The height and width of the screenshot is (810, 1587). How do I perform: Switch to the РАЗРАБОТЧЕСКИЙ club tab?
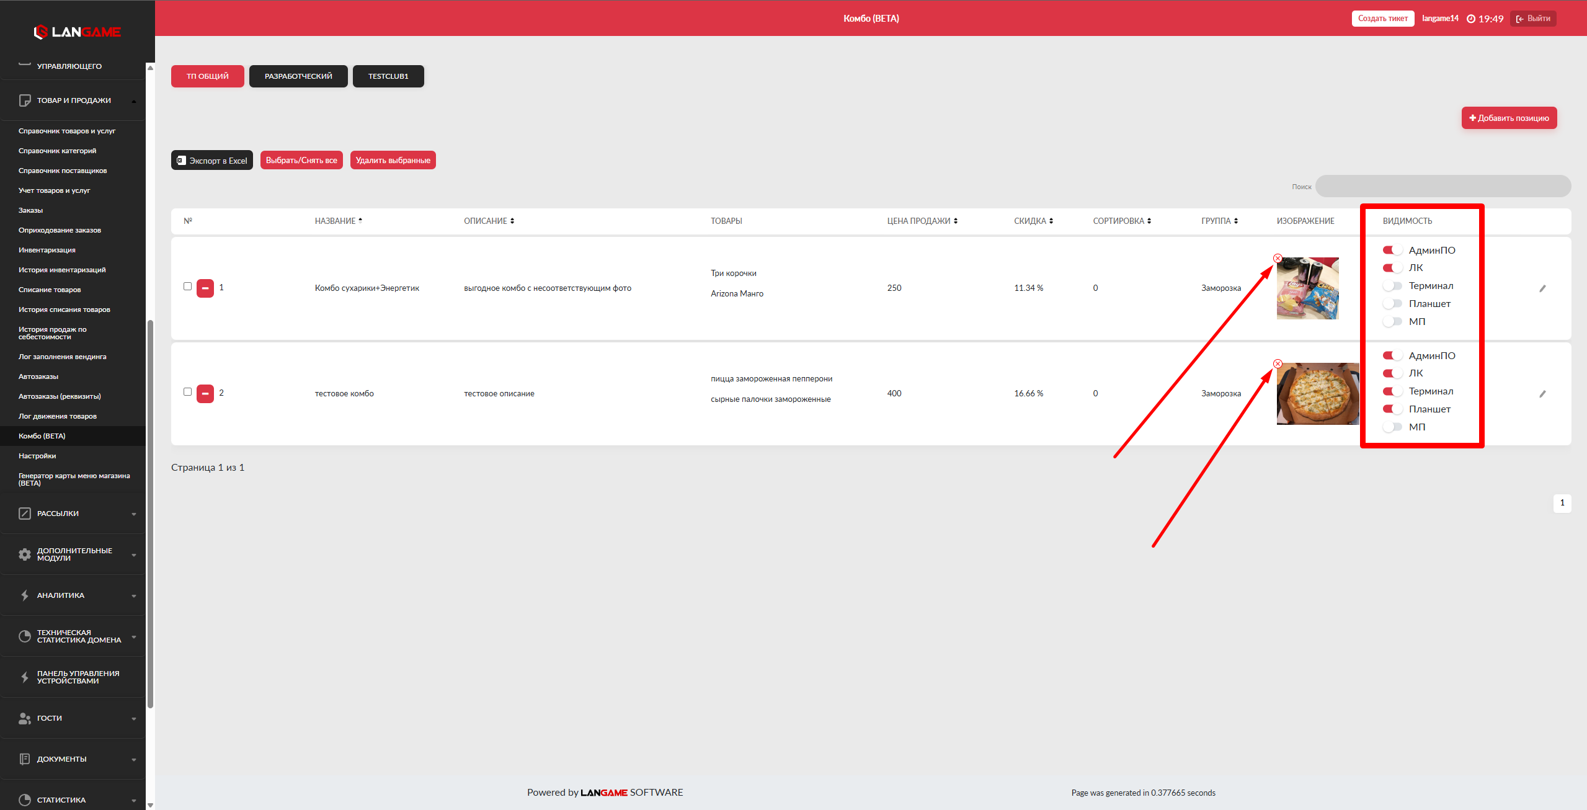[298, 76]
